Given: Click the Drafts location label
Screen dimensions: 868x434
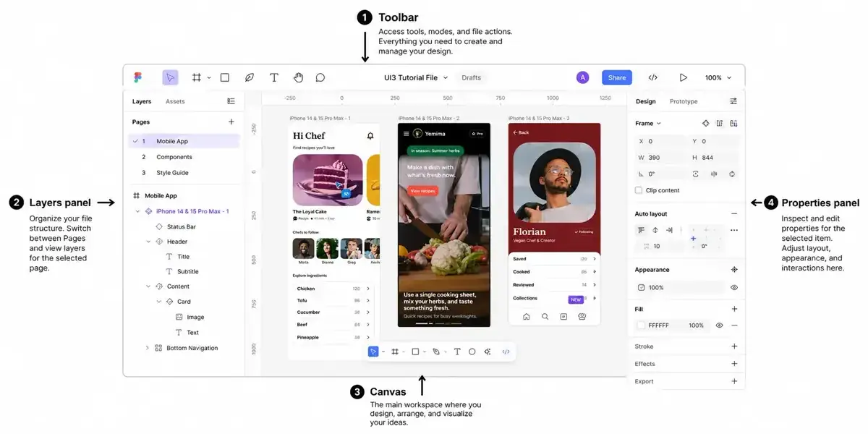Looking at the screenshot, I should pos(471,77).
